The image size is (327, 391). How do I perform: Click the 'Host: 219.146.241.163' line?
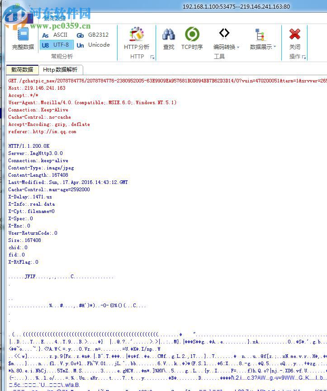click(37, 88)
